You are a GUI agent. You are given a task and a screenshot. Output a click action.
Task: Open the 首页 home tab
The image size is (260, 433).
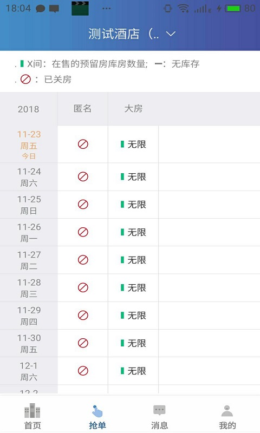pyautogui.click(x=32, y=416)
